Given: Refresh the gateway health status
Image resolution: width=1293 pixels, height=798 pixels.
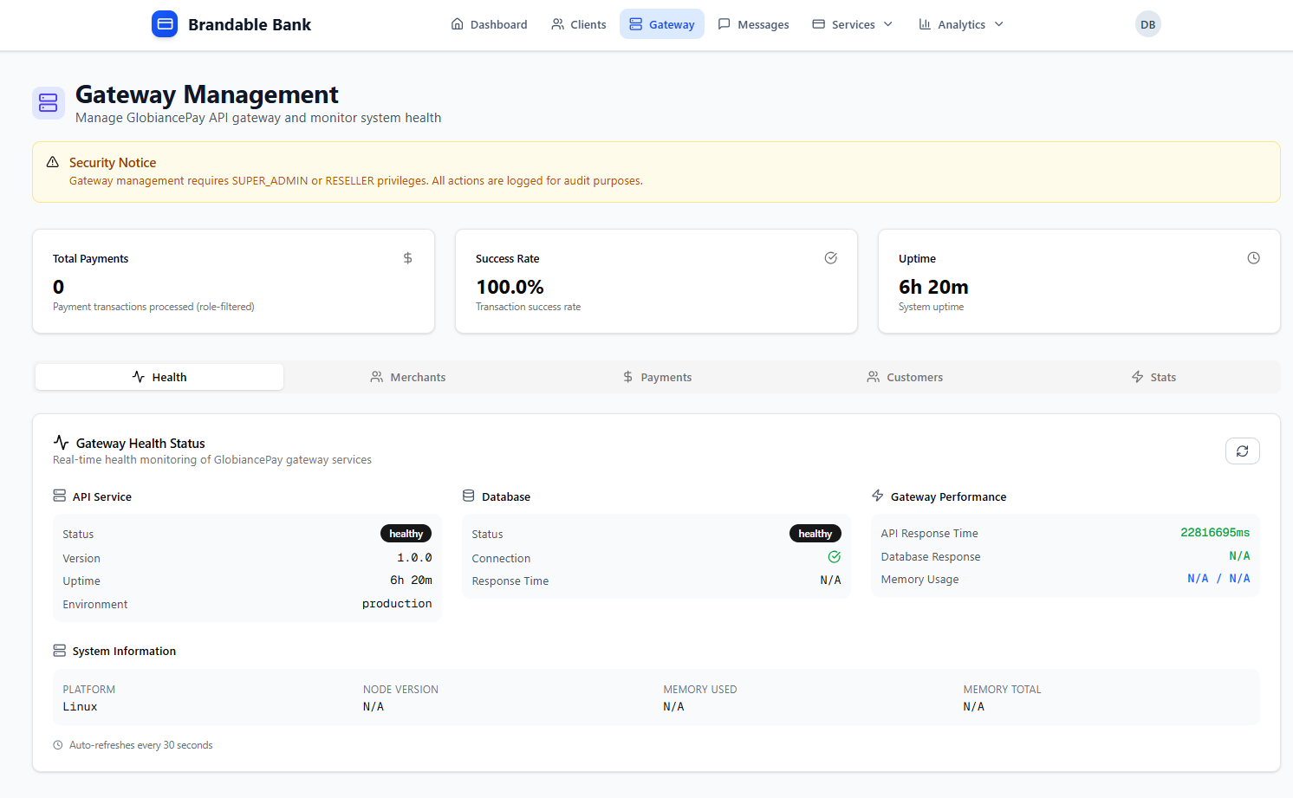Looking at the screenshot, I should tap(1242, 451).
